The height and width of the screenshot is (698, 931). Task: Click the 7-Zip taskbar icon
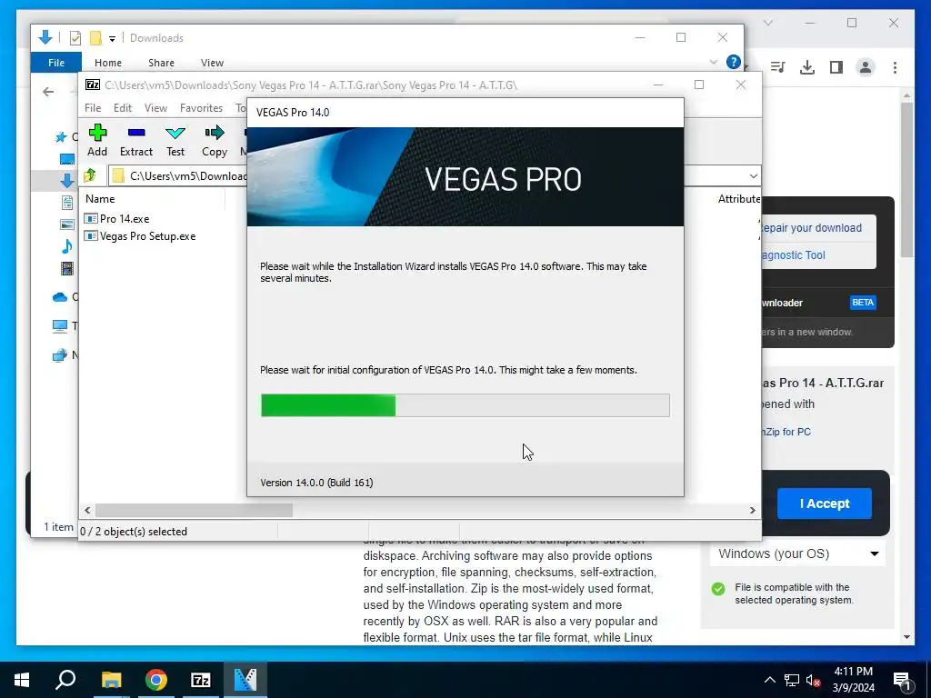click(201, 680)
